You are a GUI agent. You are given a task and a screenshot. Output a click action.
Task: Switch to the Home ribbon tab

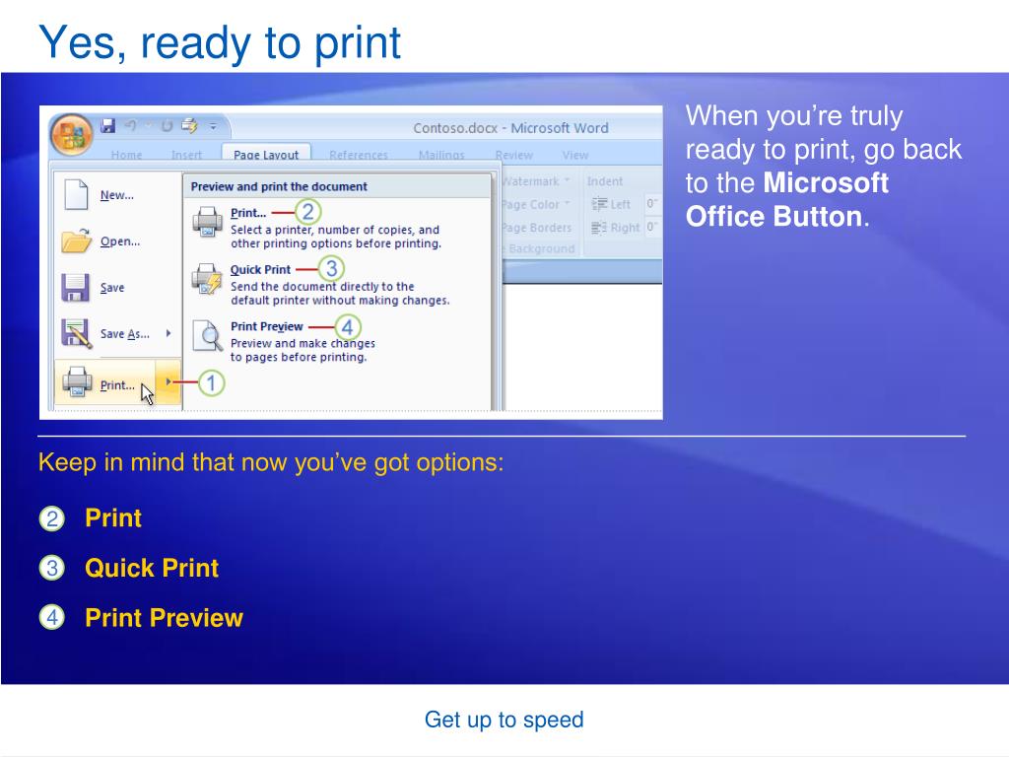click(x=126, y=155)
